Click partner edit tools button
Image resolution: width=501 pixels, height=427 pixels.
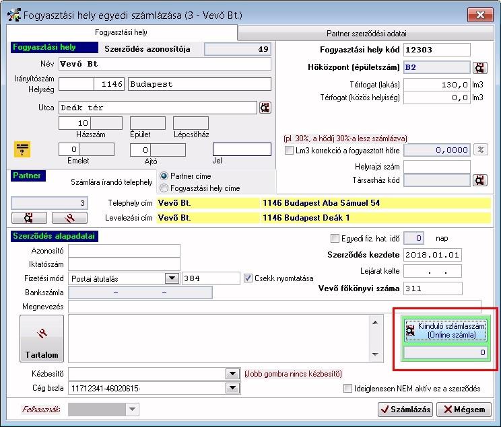click(69, 218)
